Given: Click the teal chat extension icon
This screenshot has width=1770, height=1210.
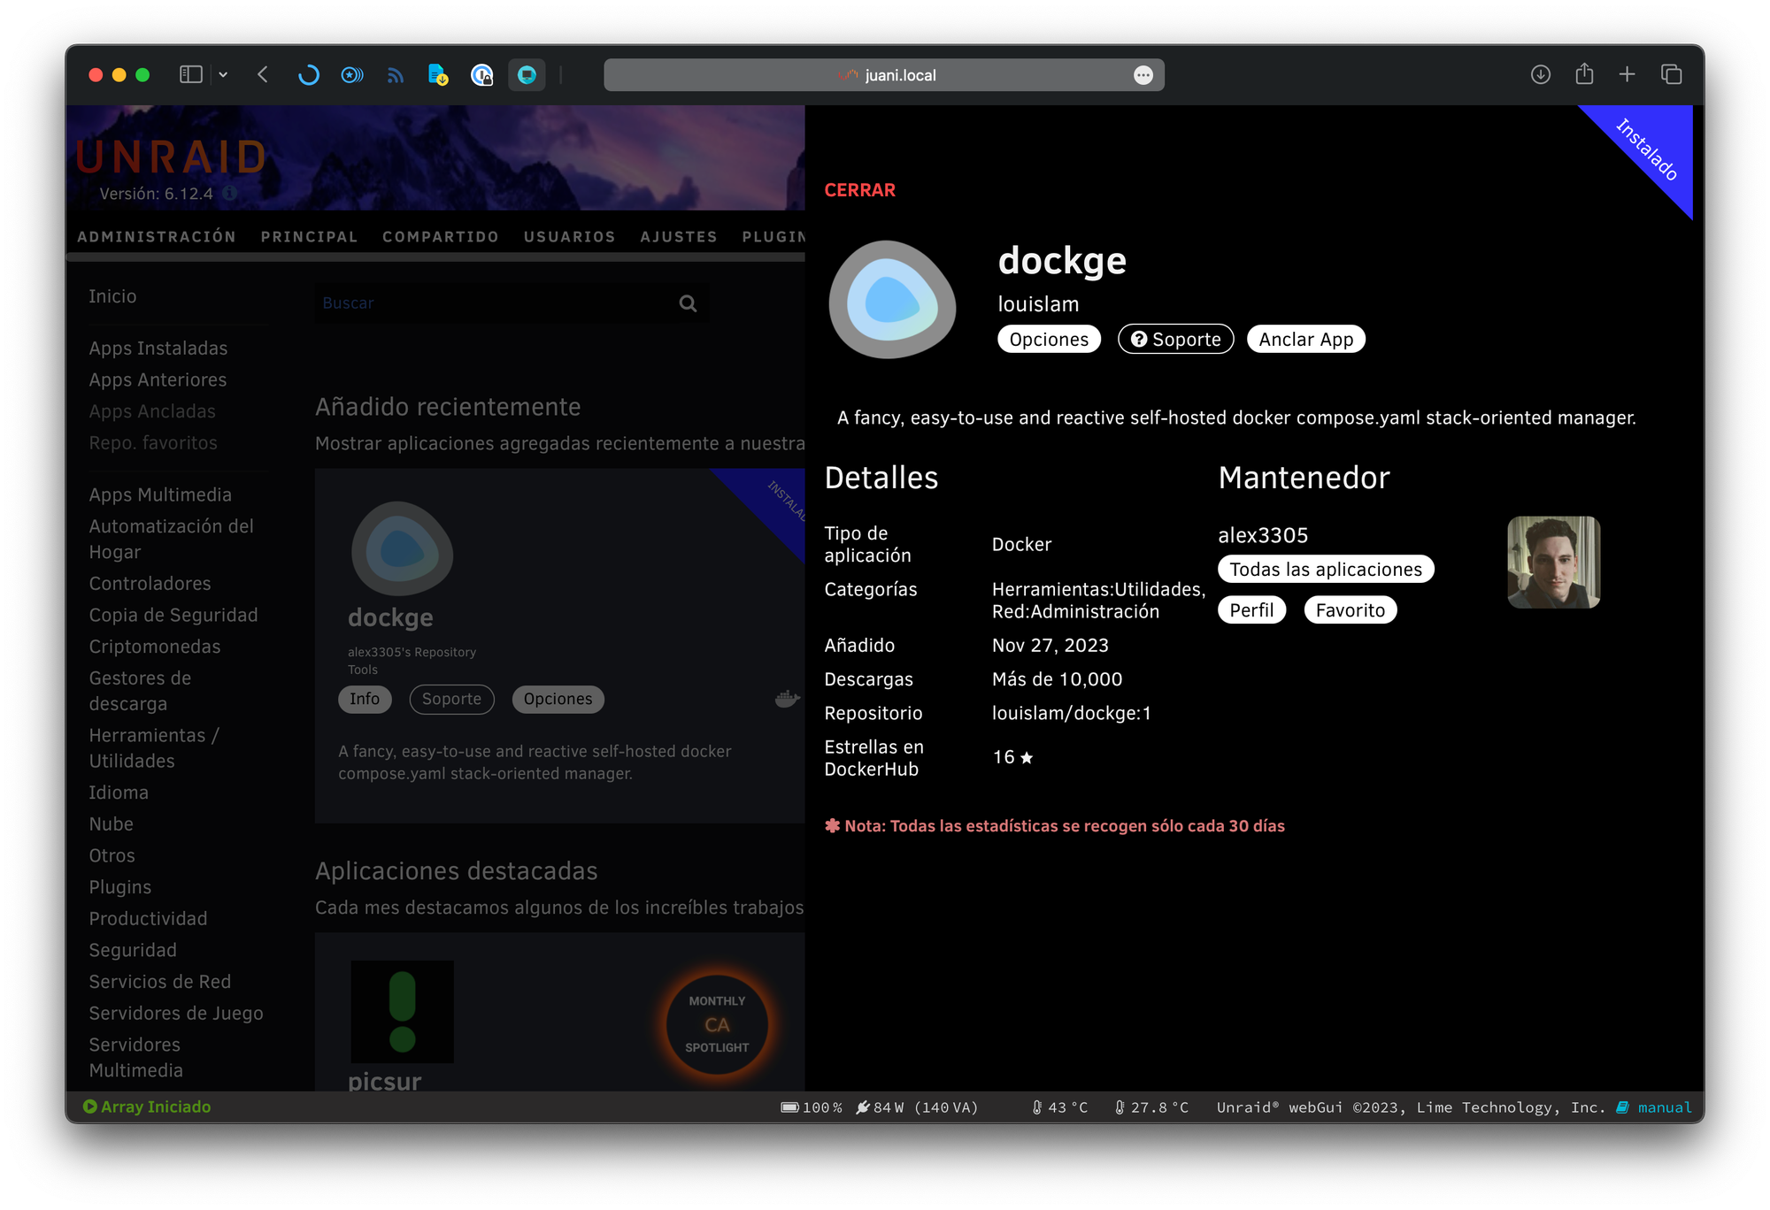Looking at the screenshot, I should pyautogui.click(x=527, y=74).
